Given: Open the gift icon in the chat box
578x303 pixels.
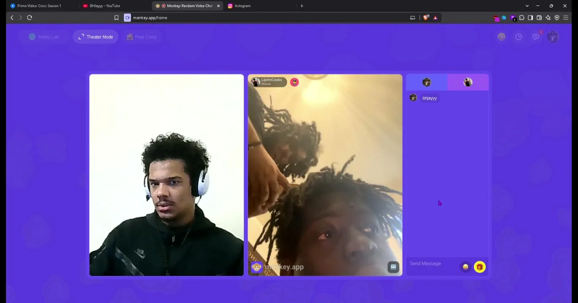Looking at the screenshot, I should point(479,267).
